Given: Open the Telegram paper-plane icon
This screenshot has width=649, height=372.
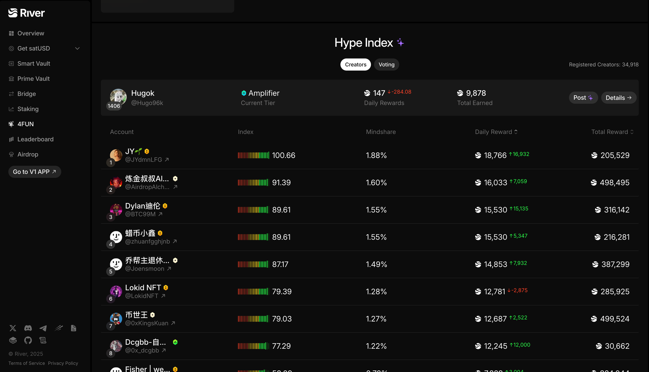Looking at the screenshot, I should tap(43, 328).
